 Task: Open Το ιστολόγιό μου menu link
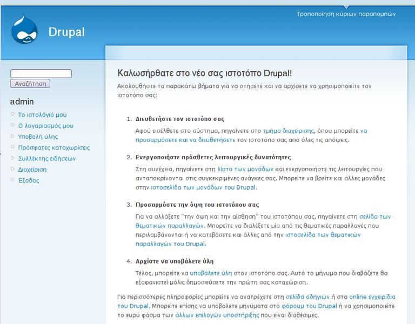pos(42,115)
